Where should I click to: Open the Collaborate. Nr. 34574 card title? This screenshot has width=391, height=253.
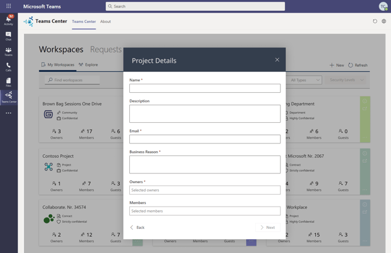pos(64,207)
